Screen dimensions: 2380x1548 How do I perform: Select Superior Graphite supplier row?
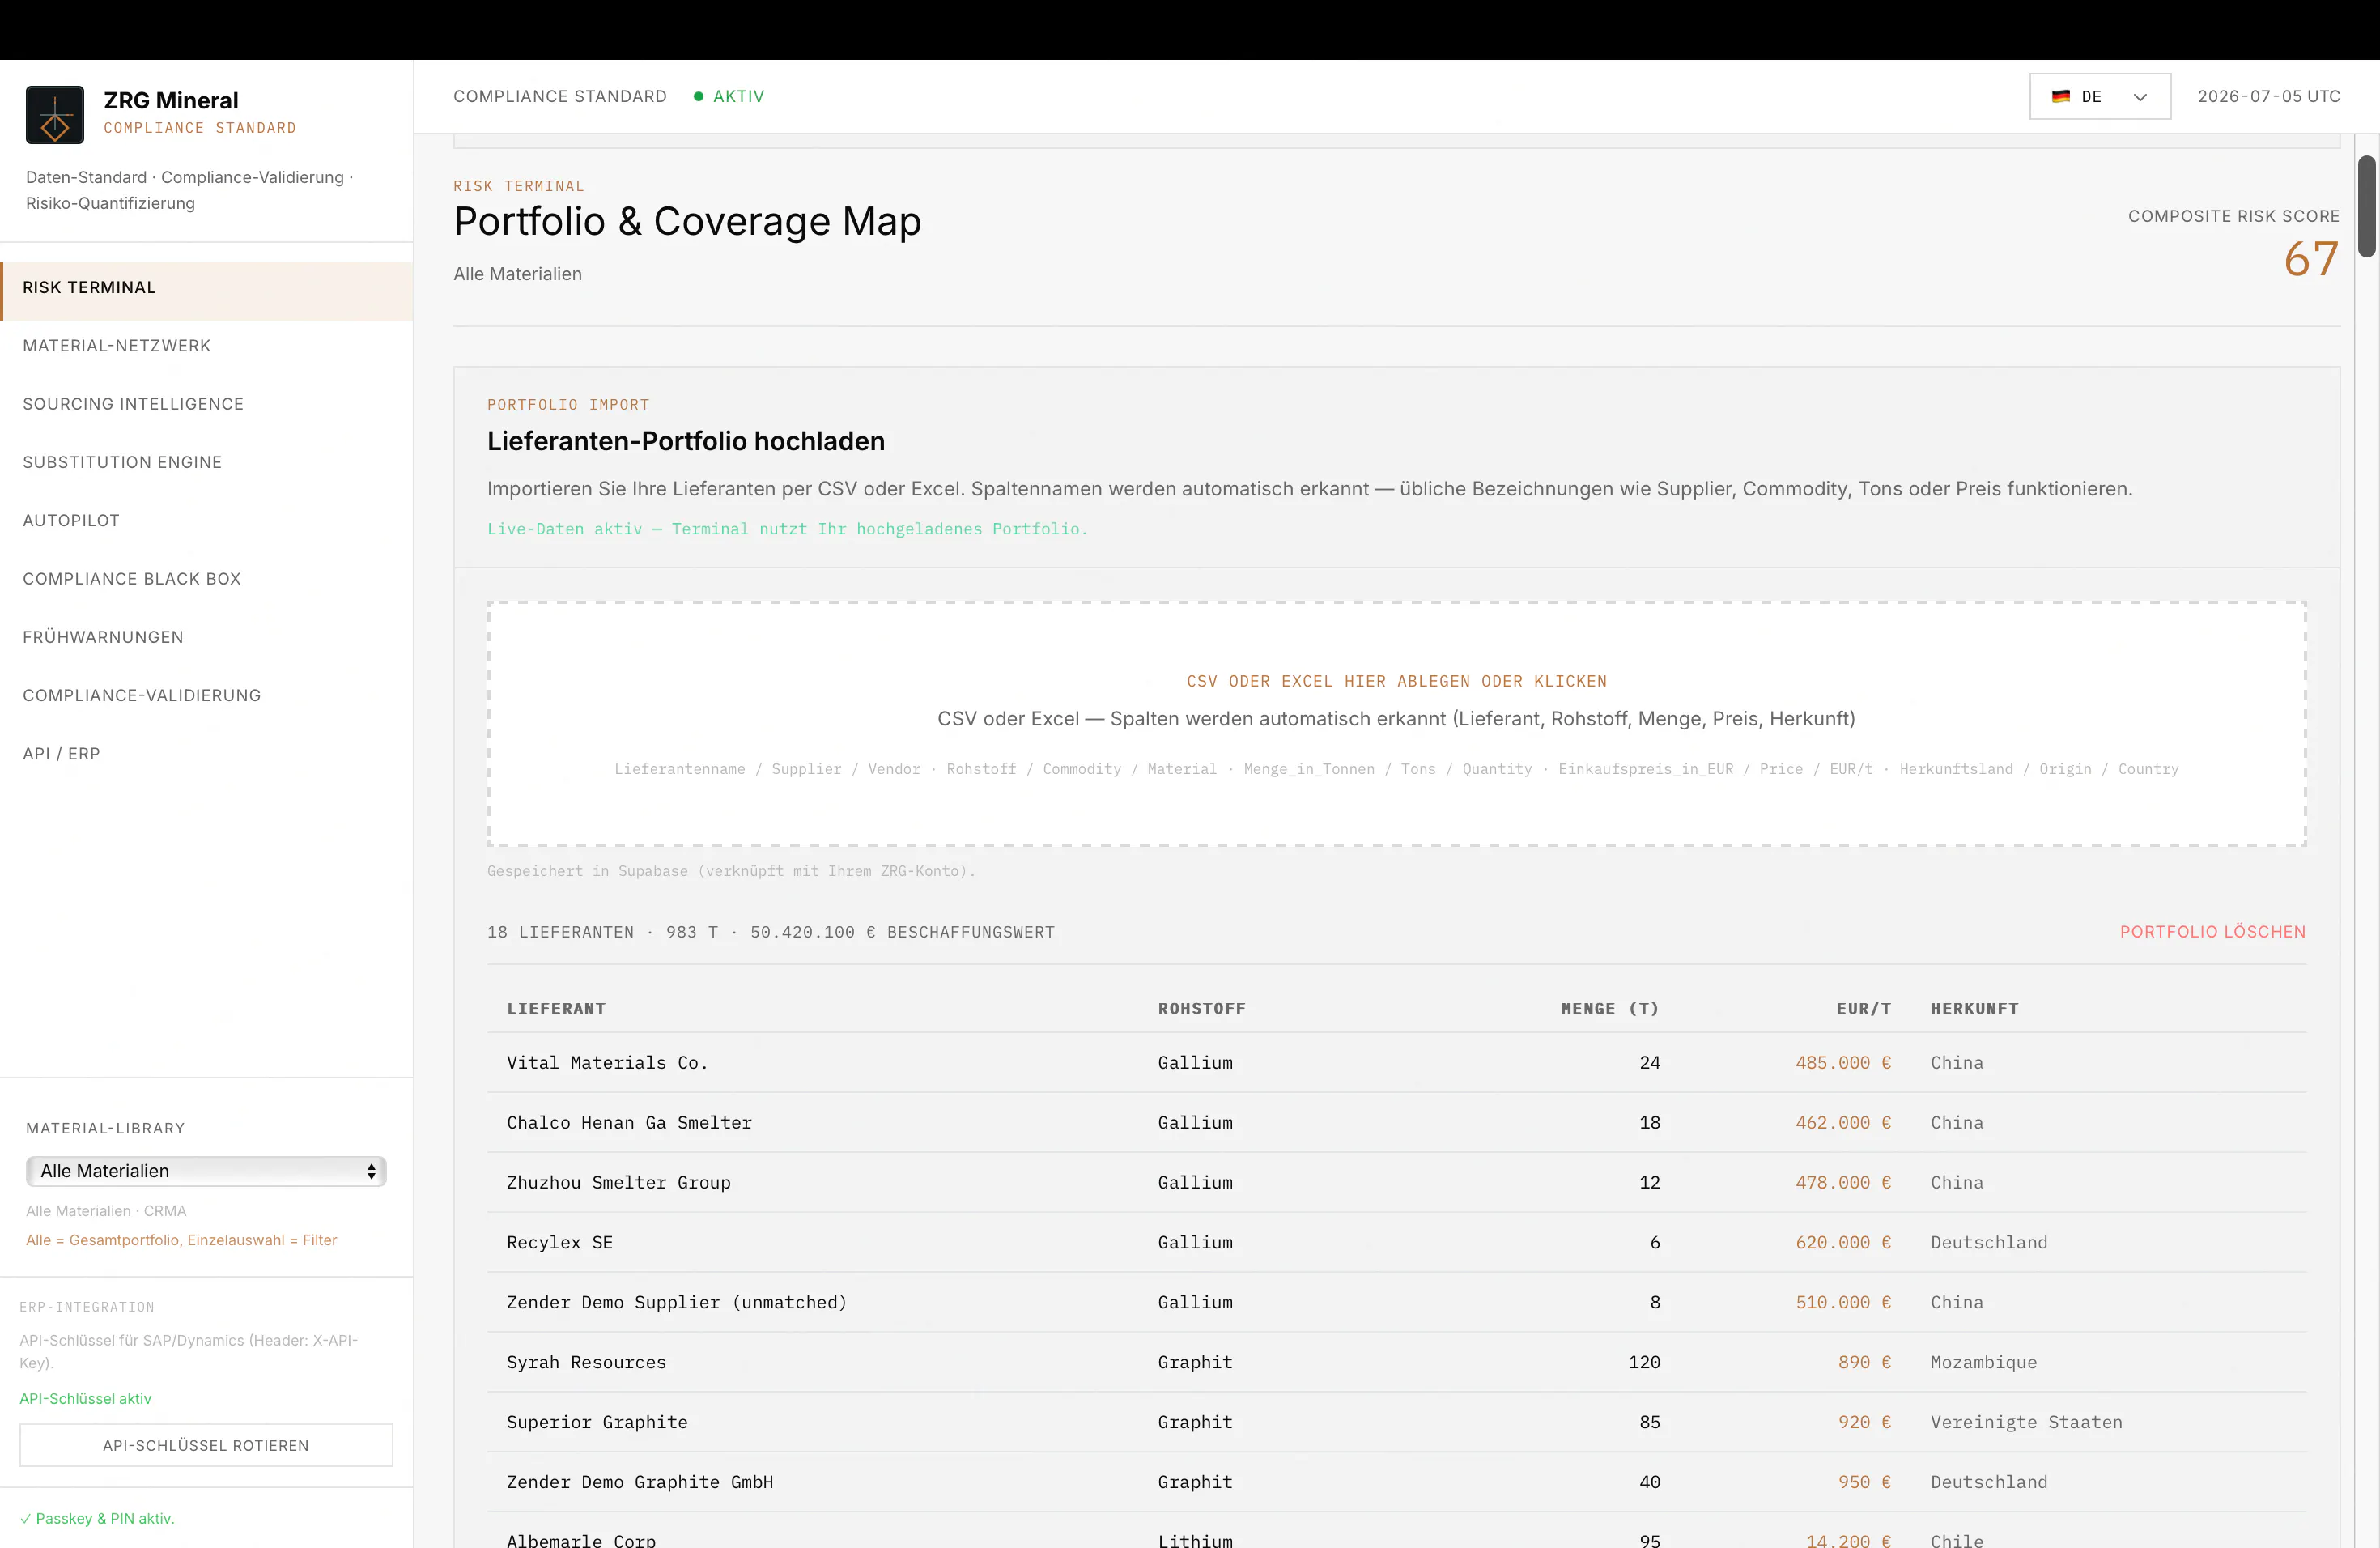pos(1396,1423)
